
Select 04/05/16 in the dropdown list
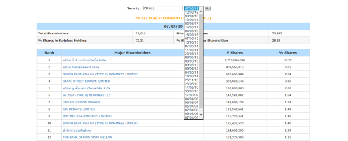[192, 31]
